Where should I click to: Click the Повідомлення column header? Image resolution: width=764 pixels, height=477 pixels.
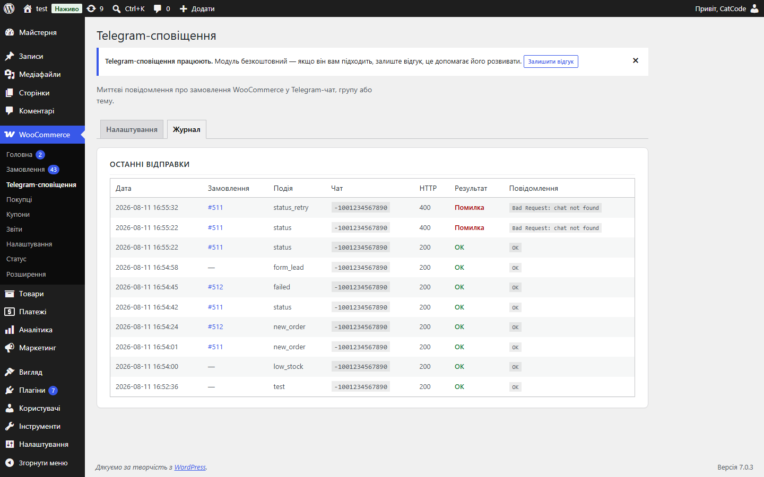pyautogui.click(x=534, y=188)
